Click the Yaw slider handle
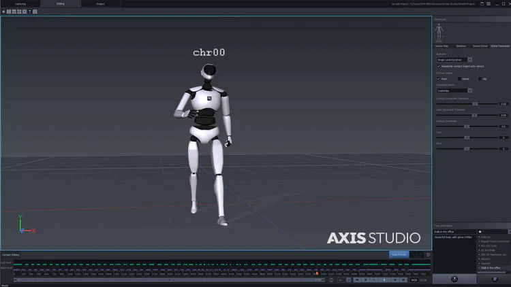The image size is (511, 287). point(467,137)
